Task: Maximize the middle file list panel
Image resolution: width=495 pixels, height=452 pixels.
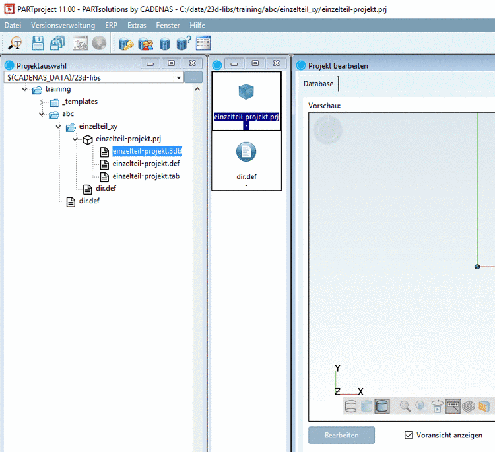Action: tap(255, 64)
